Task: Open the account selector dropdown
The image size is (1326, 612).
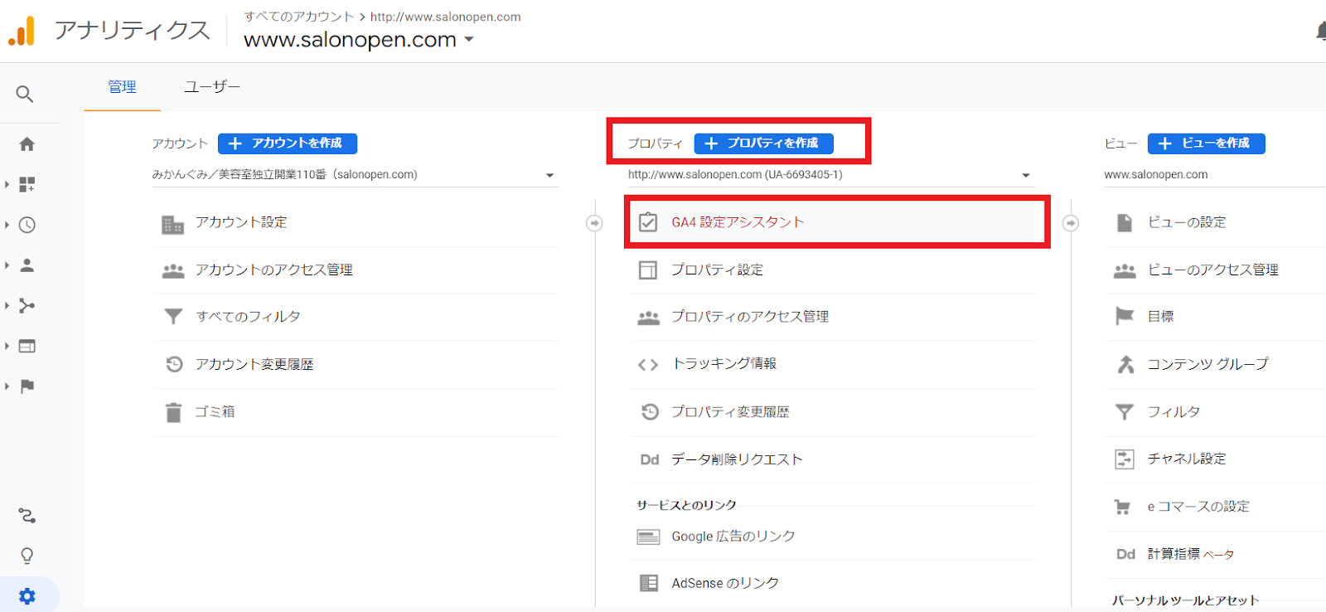Action: (354, 175)
